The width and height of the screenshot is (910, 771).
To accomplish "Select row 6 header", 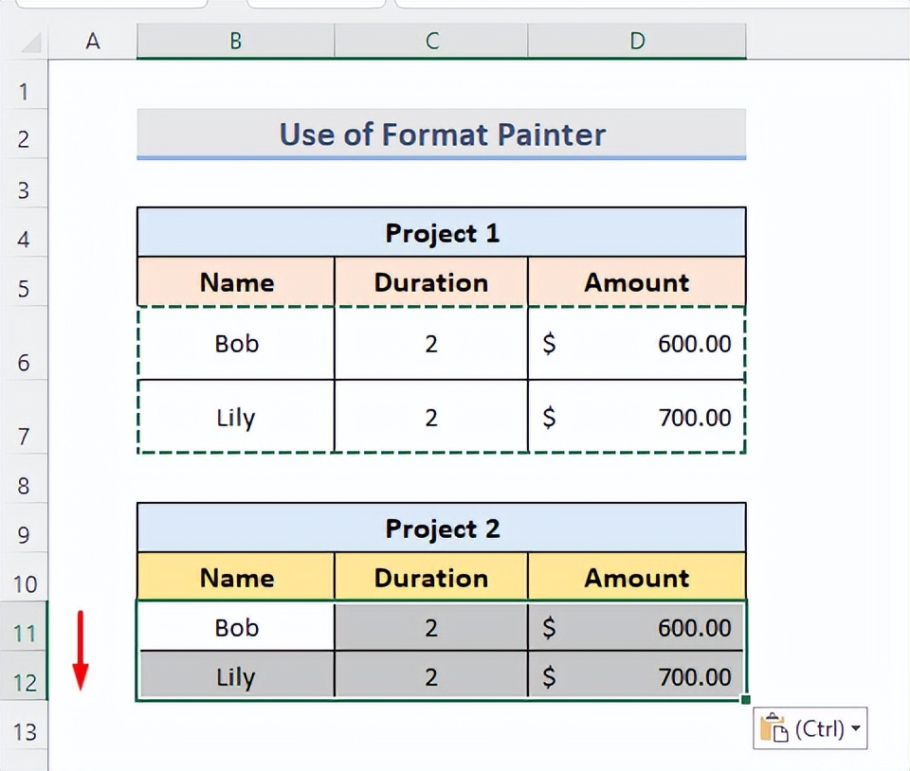I will point(23,343).
